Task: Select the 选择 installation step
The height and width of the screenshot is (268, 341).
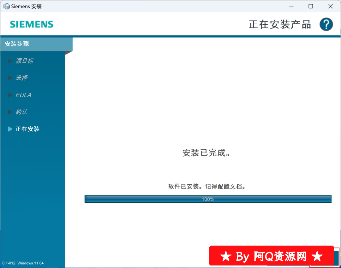Action: tap(21, 78)
